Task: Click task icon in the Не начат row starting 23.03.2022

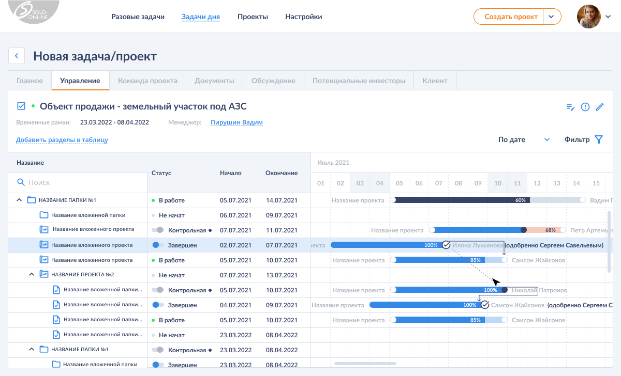Action: point(56,335)
